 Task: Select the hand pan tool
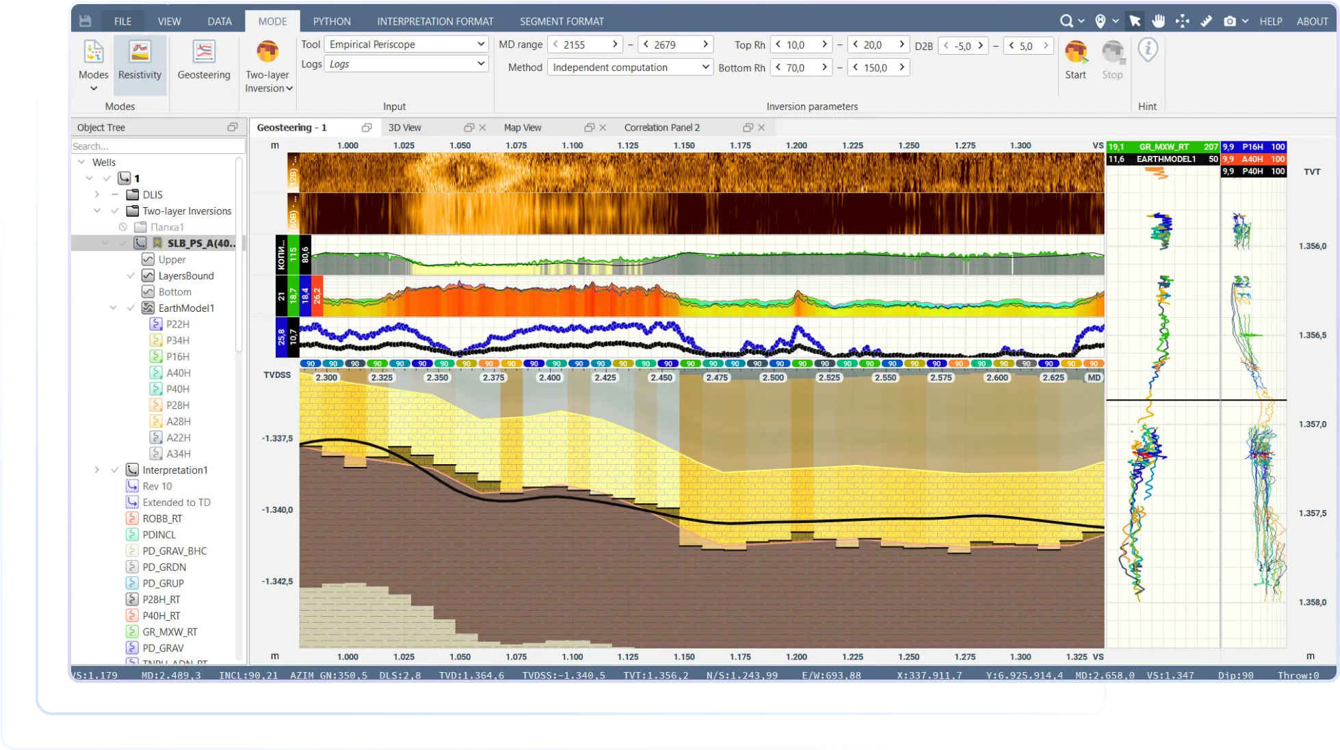tap(1158, 21)
